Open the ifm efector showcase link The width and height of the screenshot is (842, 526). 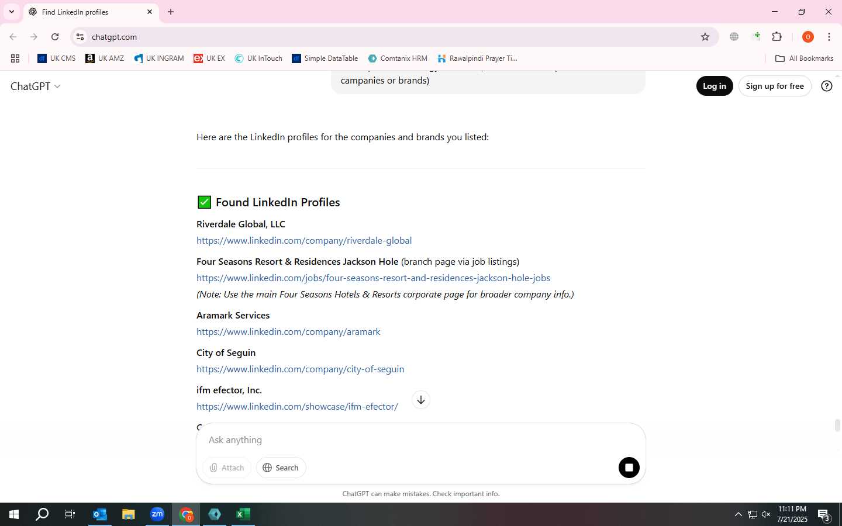[297, 407]
